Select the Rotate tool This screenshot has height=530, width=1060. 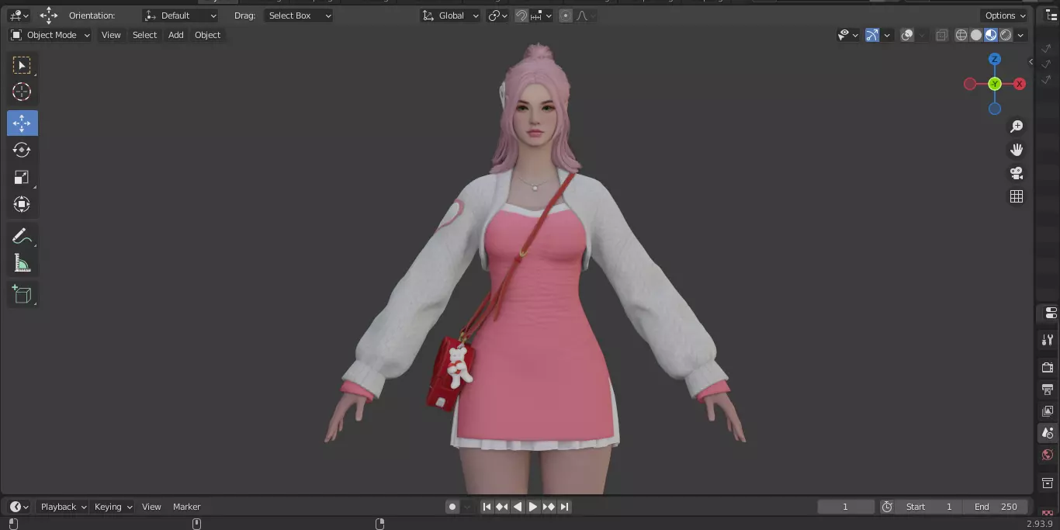point(22,150)
